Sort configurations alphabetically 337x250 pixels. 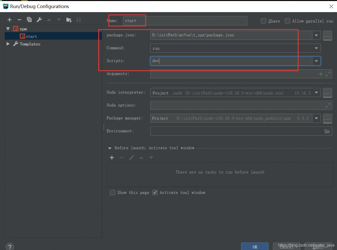click(78, 20)
